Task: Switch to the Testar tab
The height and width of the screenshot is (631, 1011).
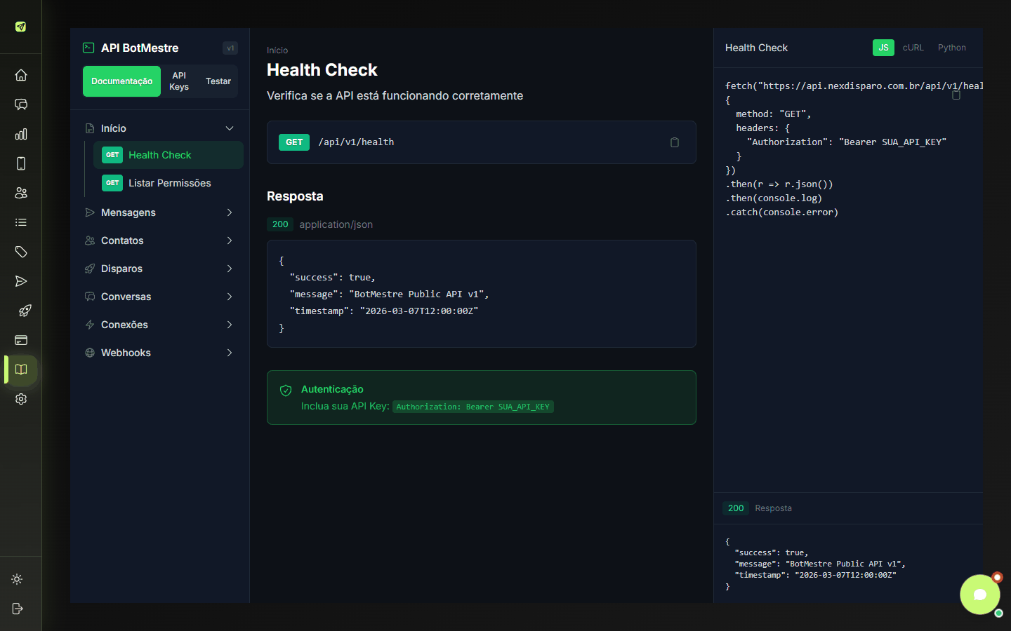Action: click(x=218, y=81)
